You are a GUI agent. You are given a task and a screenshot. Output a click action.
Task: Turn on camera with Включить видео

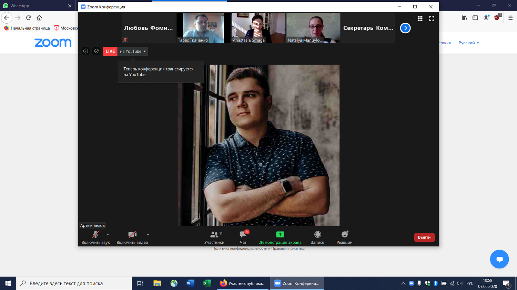tap(132, 237)
